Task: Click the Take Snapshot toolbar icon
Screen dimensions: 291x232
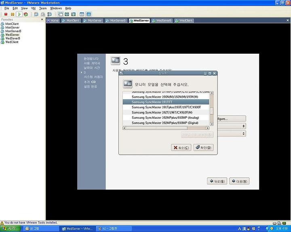Action: (x=36, y=14)
